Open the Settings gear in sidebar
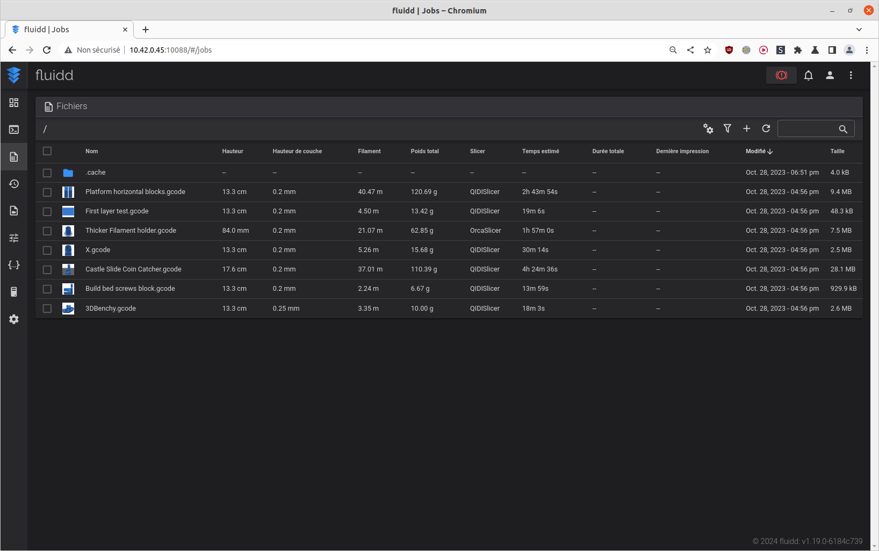Viewport: 879px width, 551px height. pyautogui.click(x=14, y=319)
